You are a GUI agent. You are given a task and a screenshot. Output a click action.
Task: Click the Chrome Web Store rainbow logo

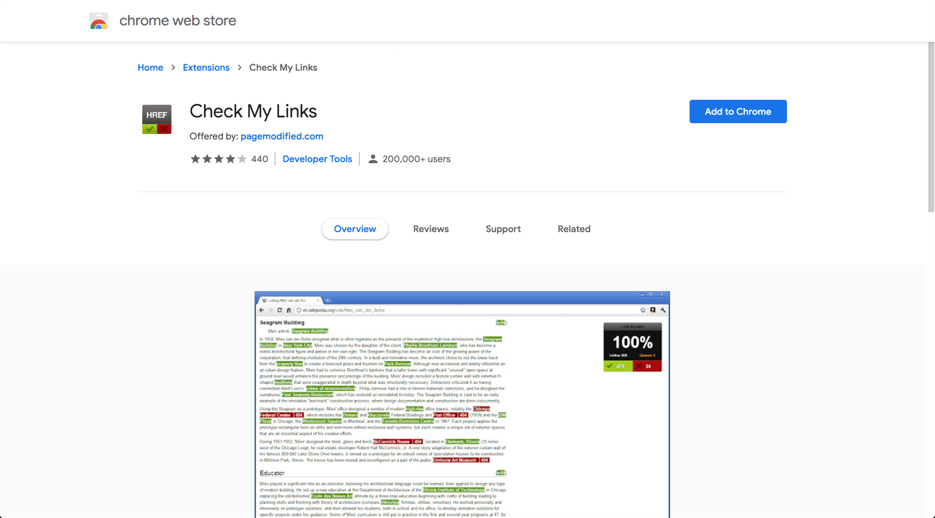pyautogui.click(x=98, y=21)
